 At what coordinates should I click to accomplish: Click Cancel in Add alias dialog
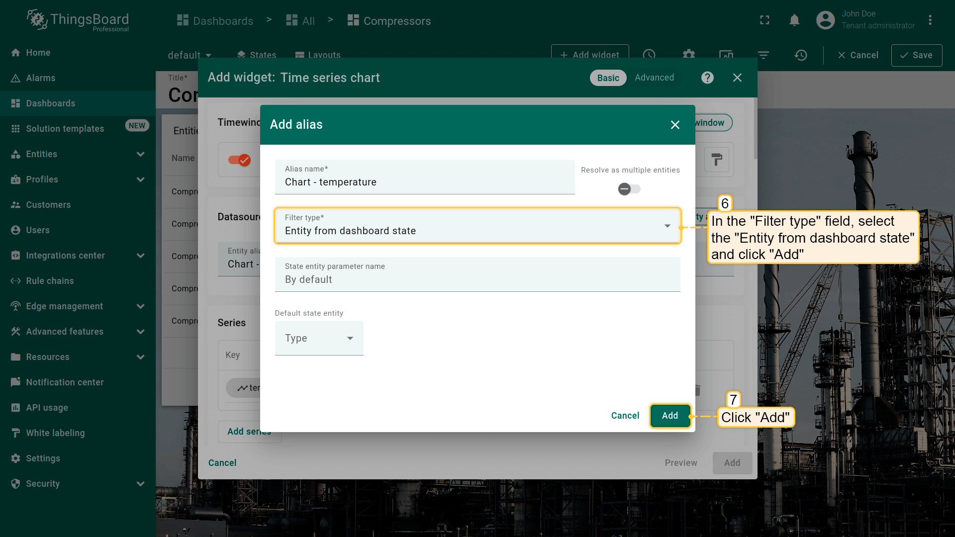(x=625, y=416)
